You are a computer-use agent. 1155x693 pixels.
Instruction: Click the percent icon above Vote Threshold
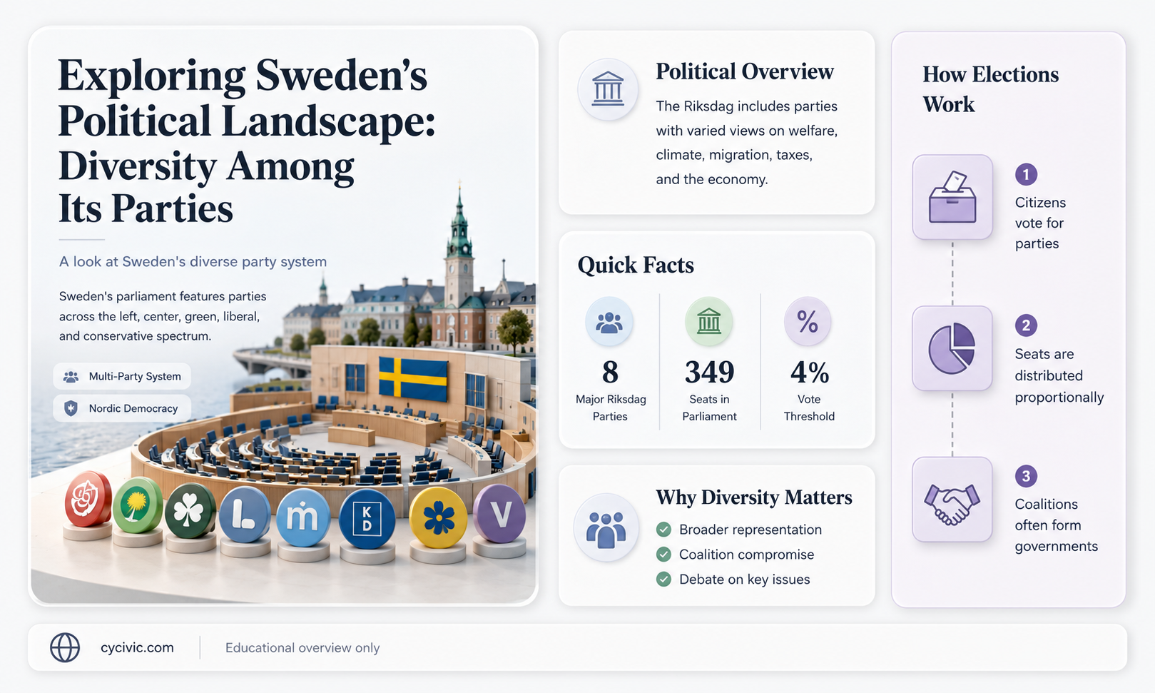(808, 323)
